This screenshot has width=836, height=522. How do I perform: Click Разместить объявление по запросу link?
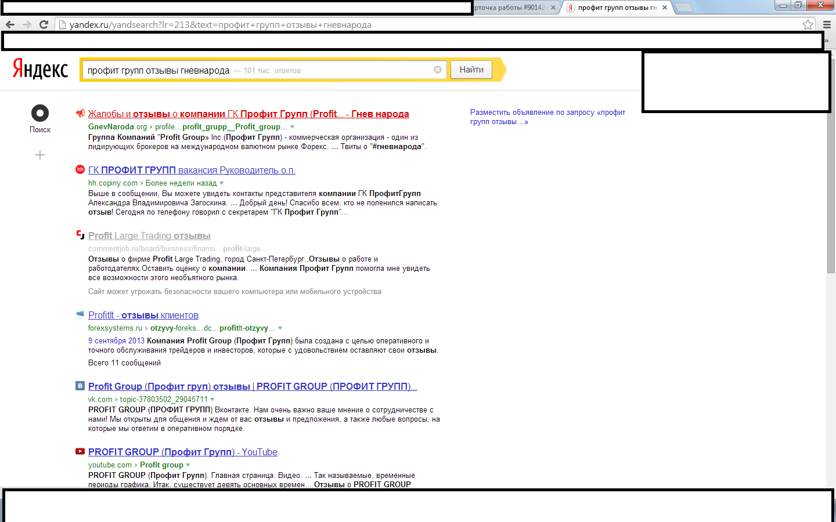tap(547, 117)
